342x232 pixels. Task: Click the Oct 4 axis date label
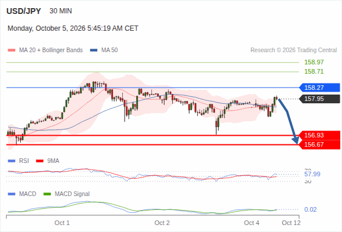click(x=252, y=223)
